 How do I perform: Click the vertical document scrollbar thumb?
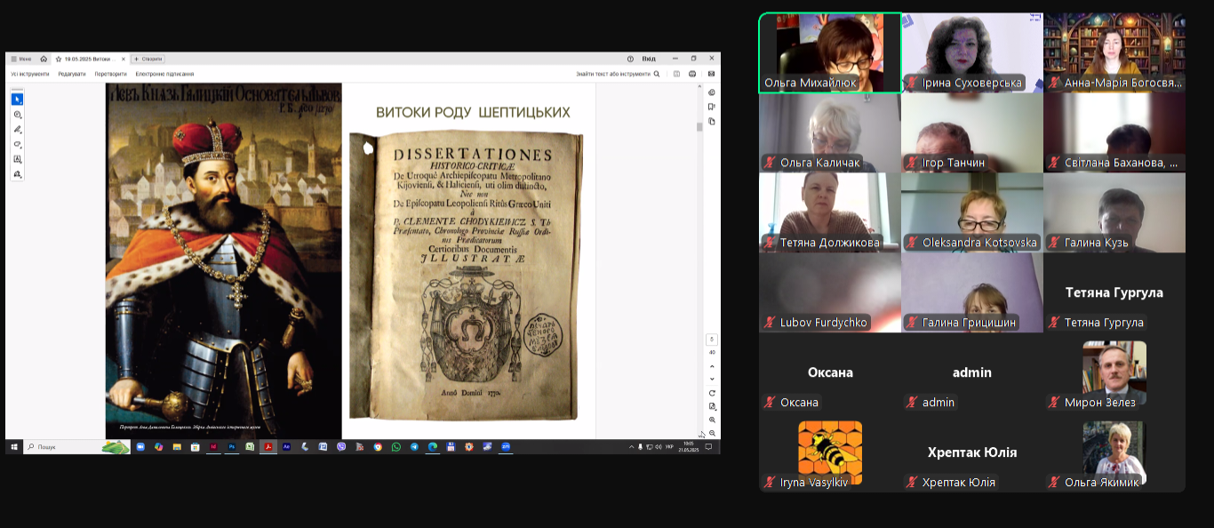[x=699, y=127]
